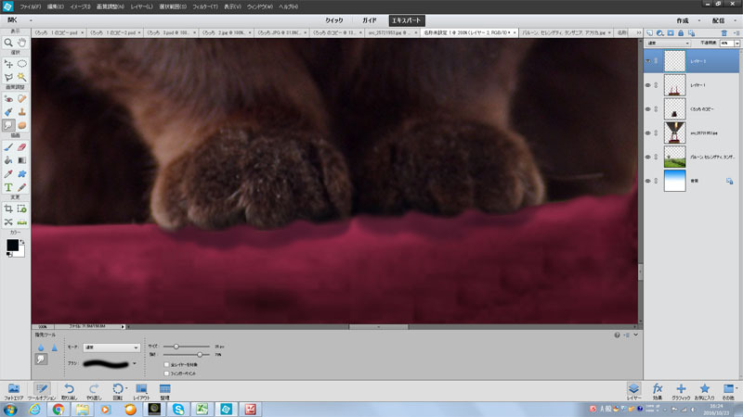Image resolution: width=743 pixels, height=417 pixels.
Task: Hide the Serengeti landscape layer
Action: 647,157
